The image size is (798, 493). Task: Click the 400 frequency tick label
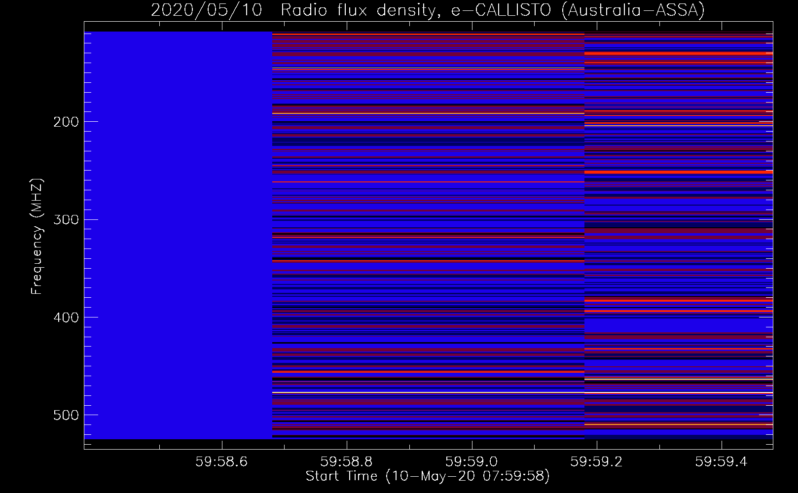click(66, 317)
